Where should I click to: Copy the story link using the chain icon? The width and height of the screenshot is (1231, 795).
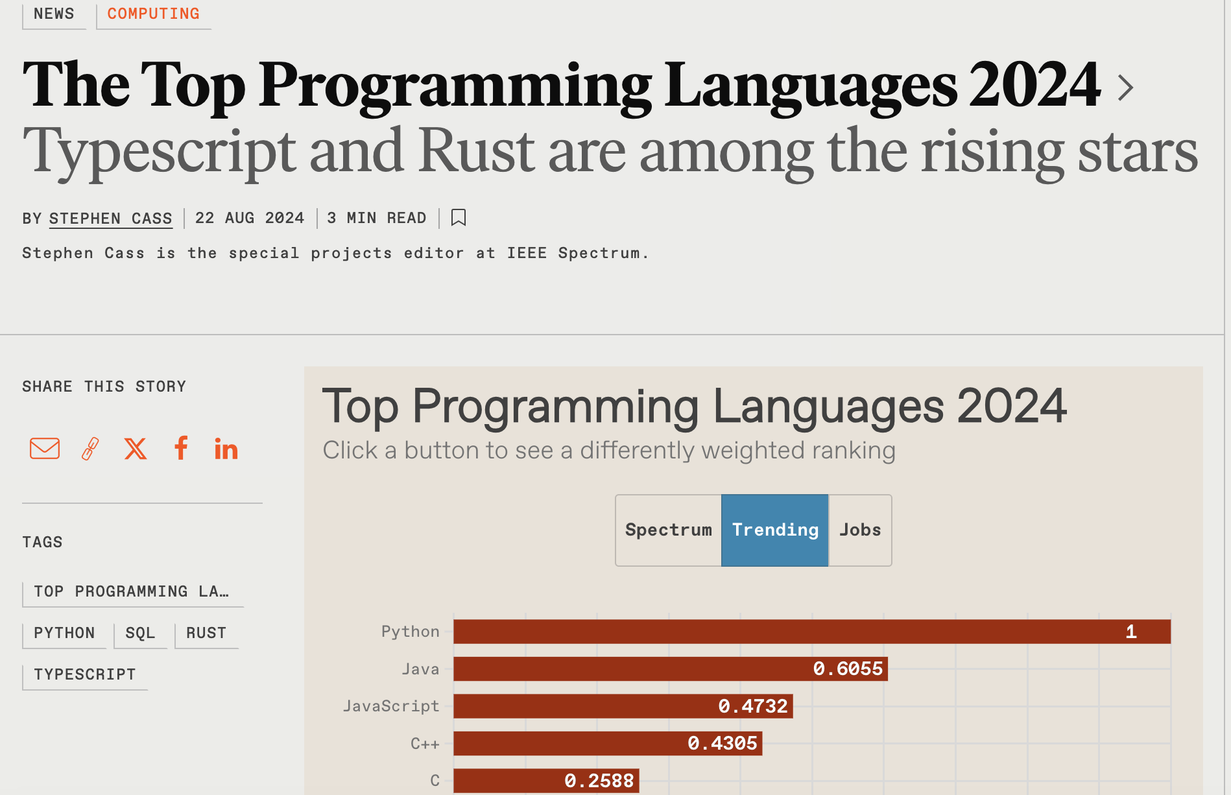coord(90,448)
